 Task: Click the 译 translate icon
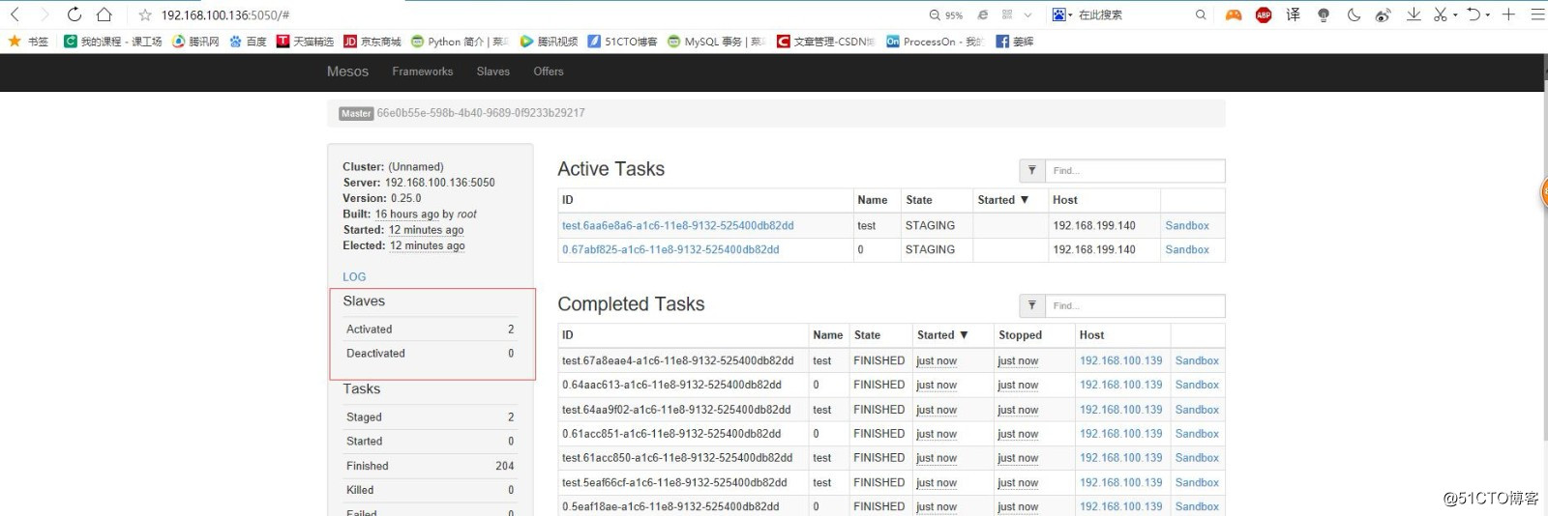(x=1294, y=14)
